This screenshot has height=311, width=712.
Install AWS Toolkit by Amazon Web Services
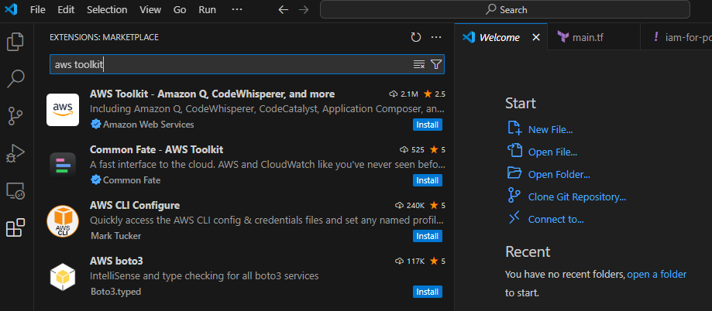tap(428, 125)
